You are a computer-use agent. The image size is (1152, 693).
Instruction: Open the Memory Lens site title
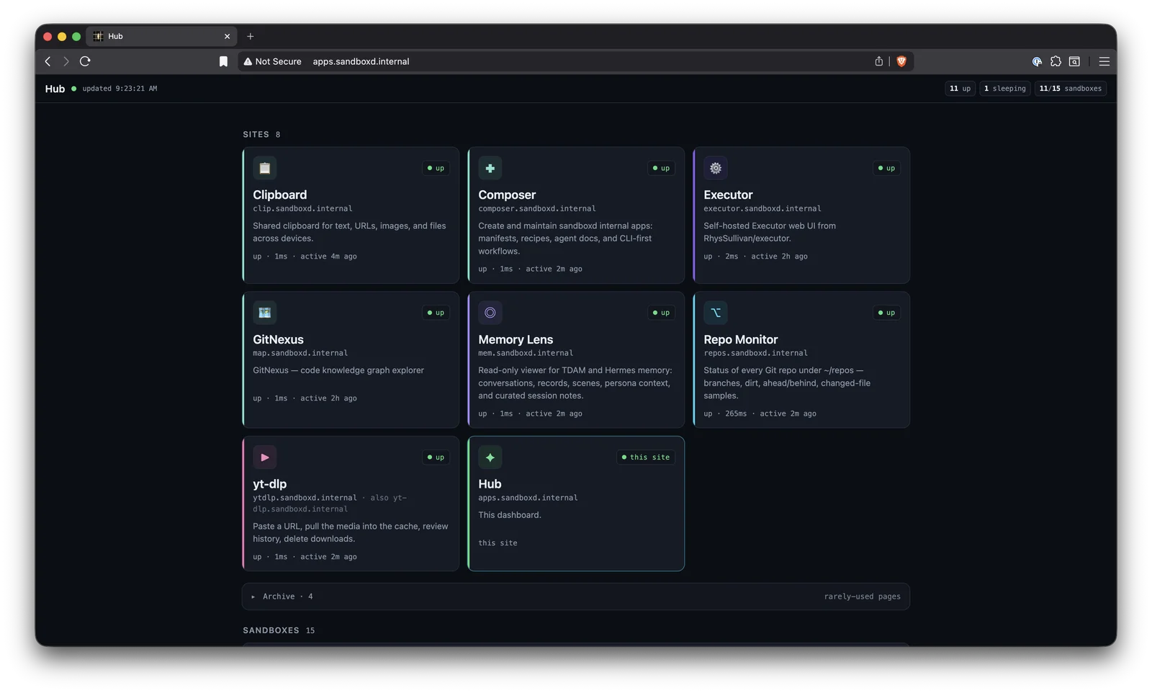516,339
